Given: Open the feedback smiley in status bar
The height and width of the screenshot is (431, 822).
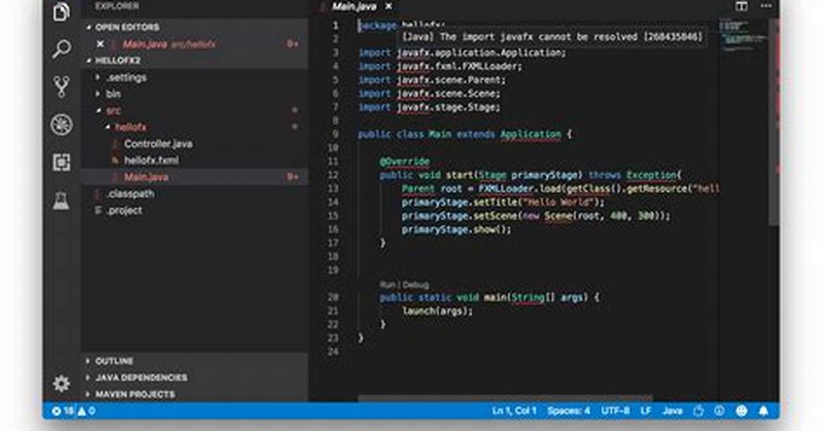Looking at the screenshot, I should (x=742, y=411).
